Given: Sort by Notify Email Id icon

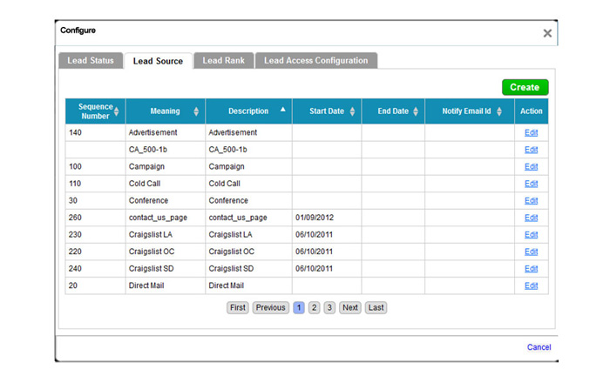Looking at the screenshot, I should click(499, 111).
